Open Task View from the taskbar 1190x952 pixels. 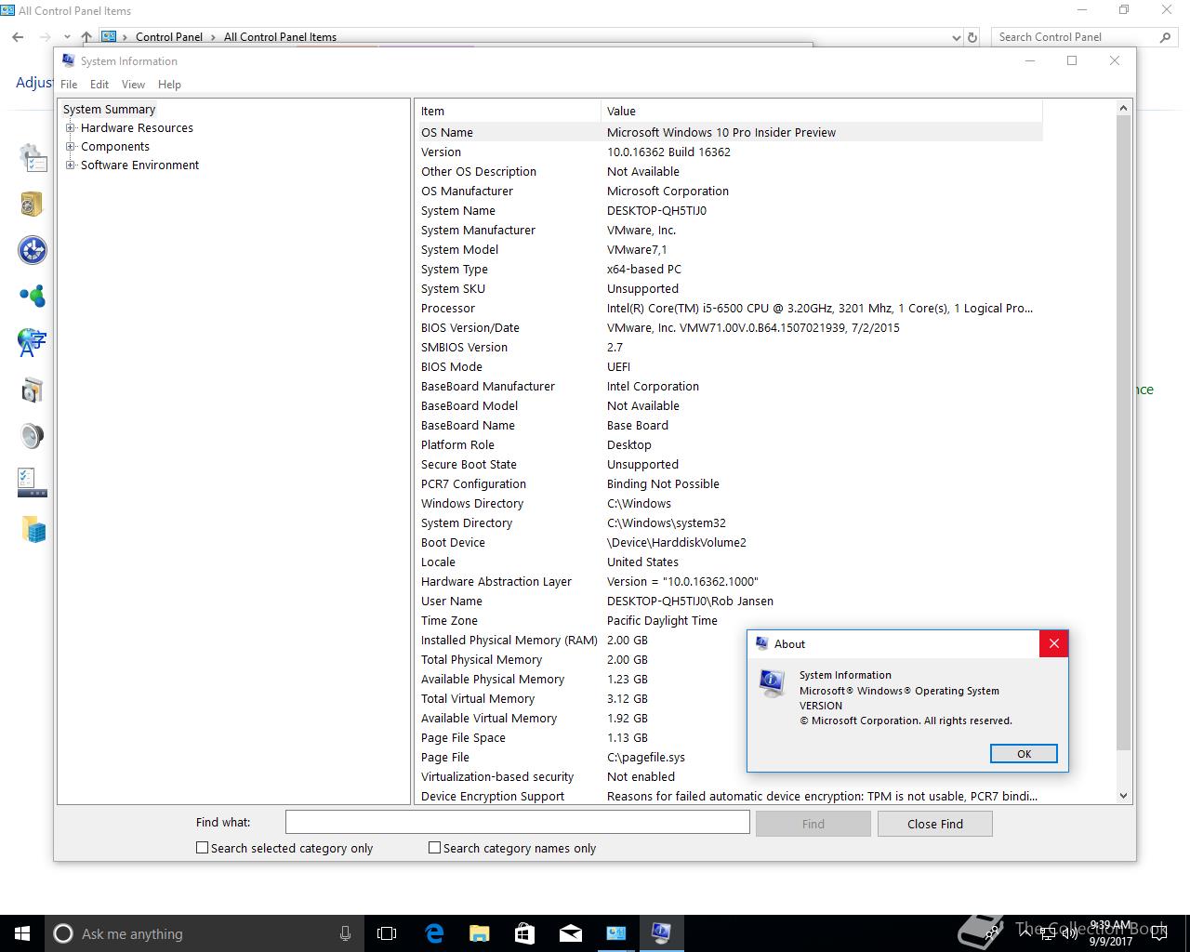point(387,933)
